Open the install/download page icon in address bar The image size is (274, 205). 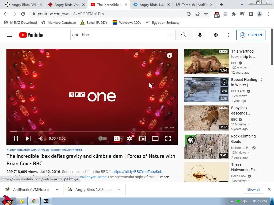(x=189, y=14)
